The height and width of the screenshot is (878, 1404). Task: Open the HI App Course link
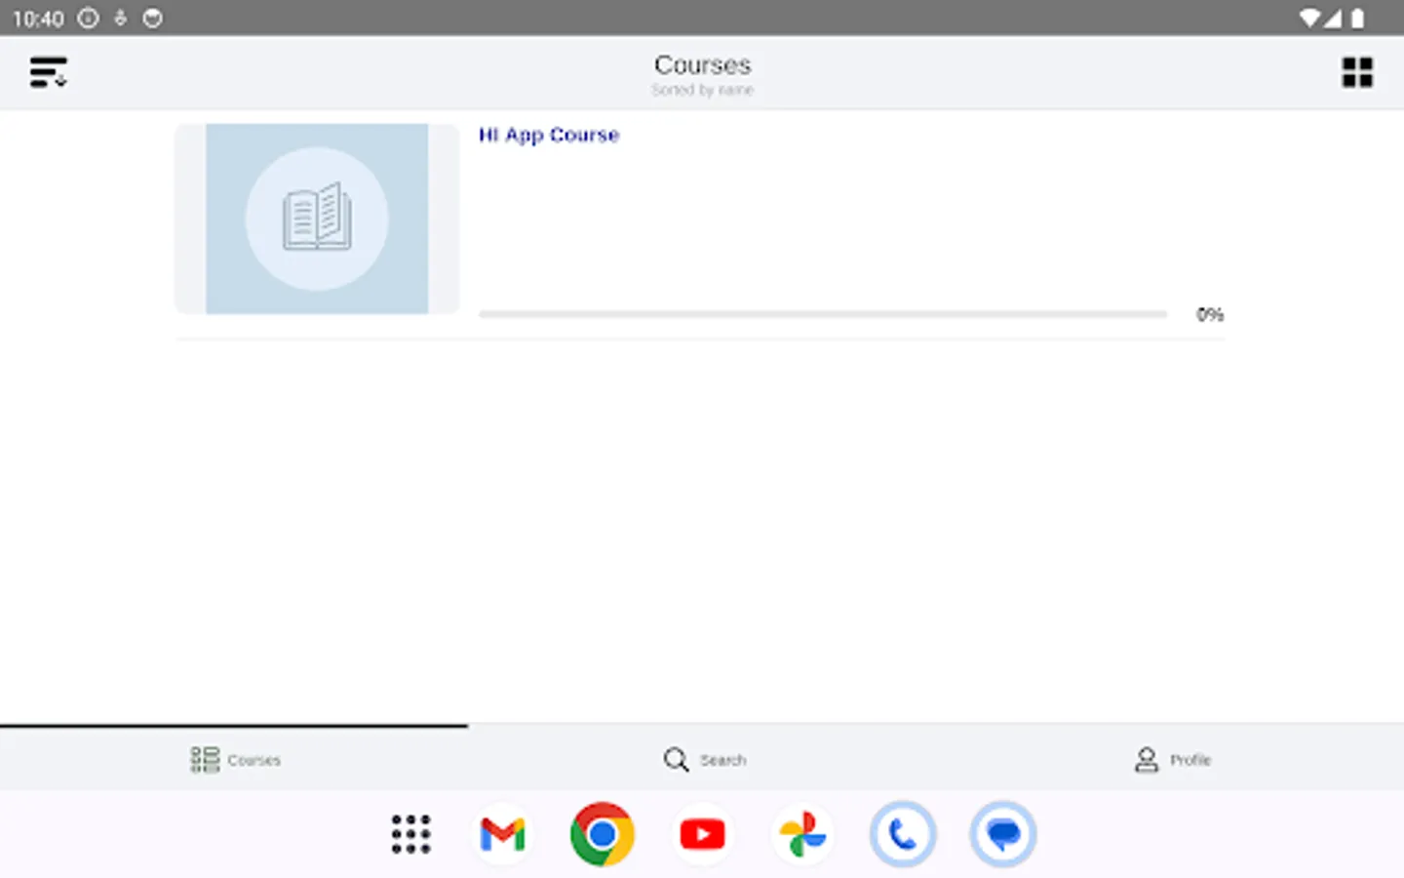pos(549,135)
